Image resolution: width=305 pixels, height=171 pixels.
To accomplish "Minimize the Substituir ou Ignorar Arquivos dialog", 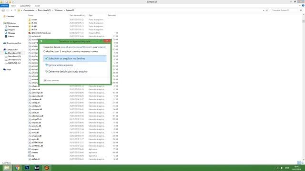I will (97, 41).
